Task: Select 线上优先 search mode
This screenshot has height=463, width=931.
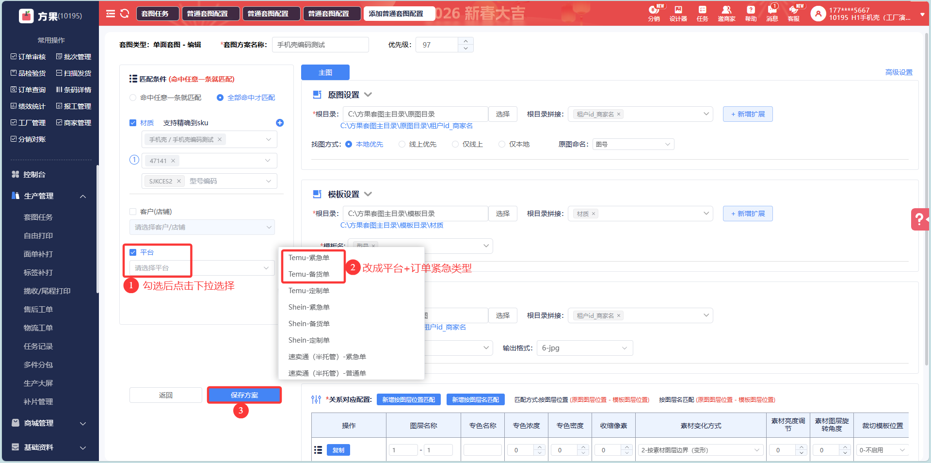Action: tap(402, 144)
